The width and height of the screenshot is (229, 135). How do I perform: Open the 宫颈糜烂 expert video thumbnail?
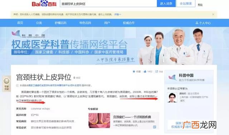99,121
